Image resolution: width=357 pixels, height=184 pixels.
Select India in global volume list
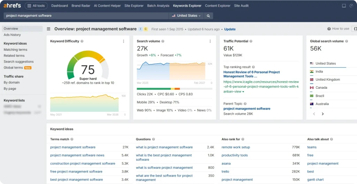pos(319,72)
